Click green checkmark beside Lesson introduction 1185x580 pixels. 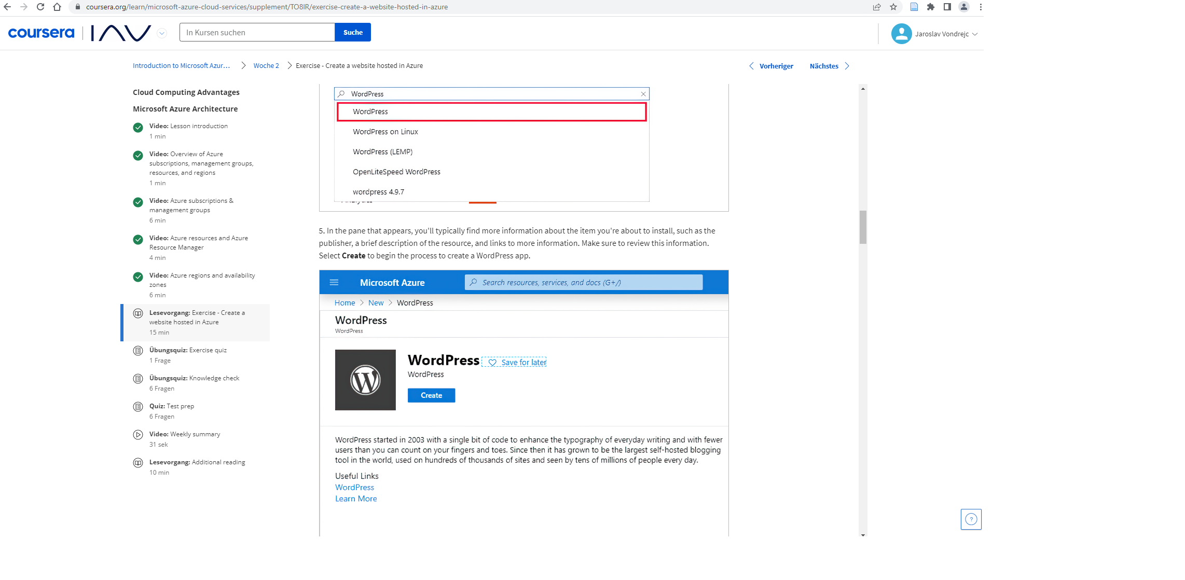click(138, 128)
